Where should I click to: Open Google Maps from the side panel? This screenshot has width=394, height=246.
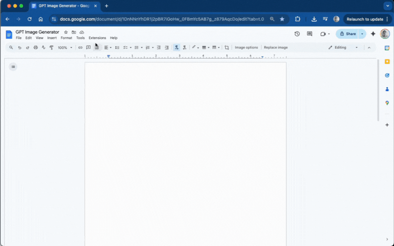[387, 103]
